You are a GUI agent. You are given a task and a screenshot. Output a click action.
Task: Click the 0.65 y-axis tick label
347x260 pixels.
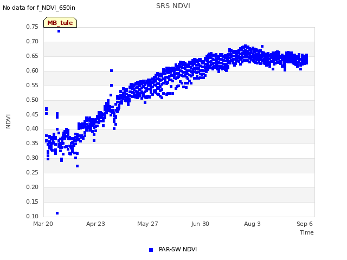[x=32, y=56]
